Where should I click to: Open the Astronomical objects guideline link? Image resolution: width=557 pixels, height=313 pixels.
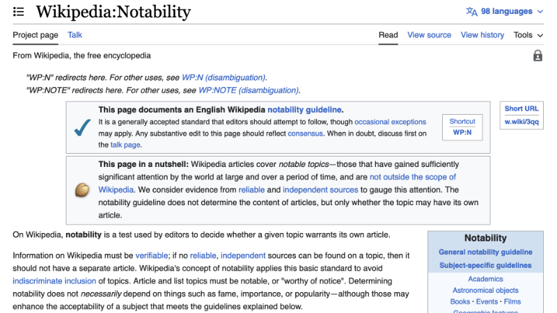485,290
